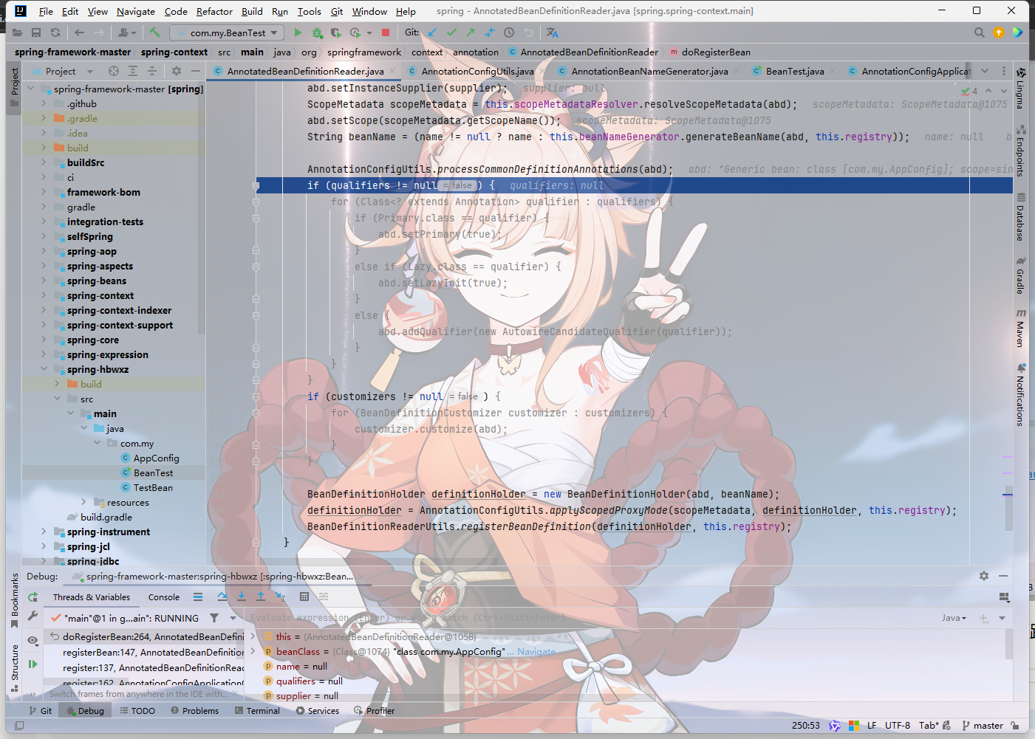Save all files toolbar icon
The width and height of the screenshot is (1035, 739).
pos(36,32)
